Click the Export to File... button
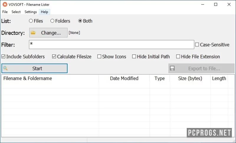The image size is (236, 143). click(x=201, y=68)
